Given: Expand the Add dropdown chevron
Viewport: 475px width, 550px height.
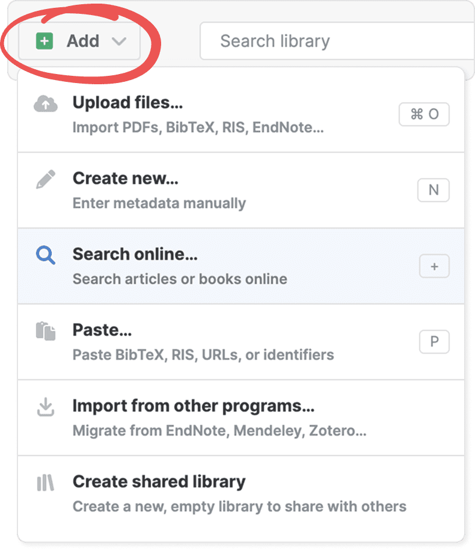Looking at the screenshot, I should (x=119, y=42).
